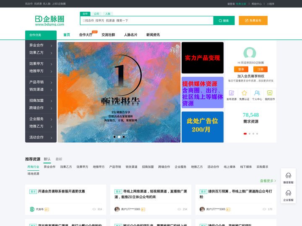Open 新闻资讯 nav item
Screen dimensions: 302x226
(x=153, y=35)
